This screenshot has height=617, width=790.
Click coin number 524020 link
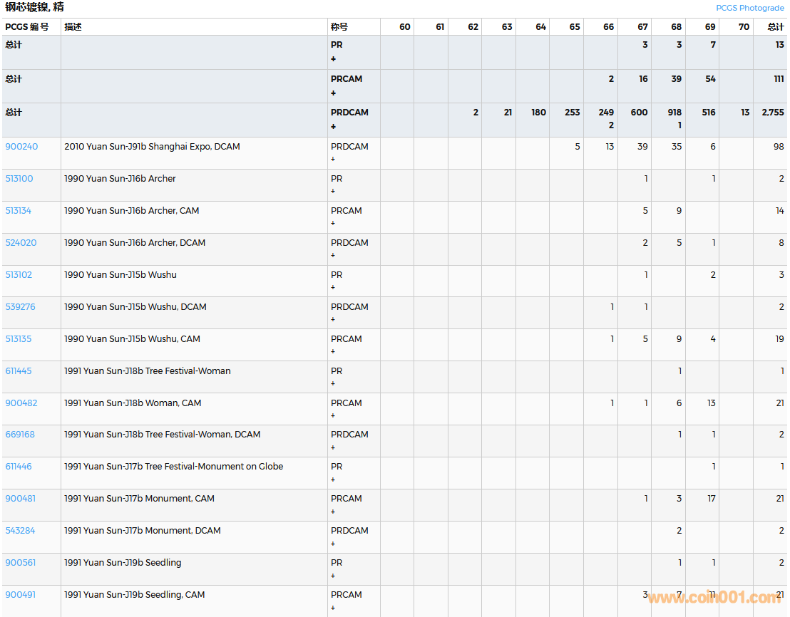tap(21, 243)
